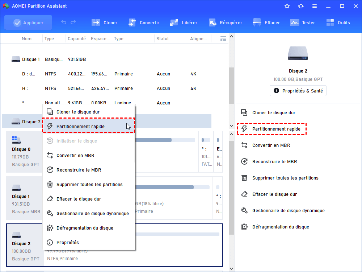Click the Espace column header
Screen dimensions: 362x272
click(x=100, y=39)
